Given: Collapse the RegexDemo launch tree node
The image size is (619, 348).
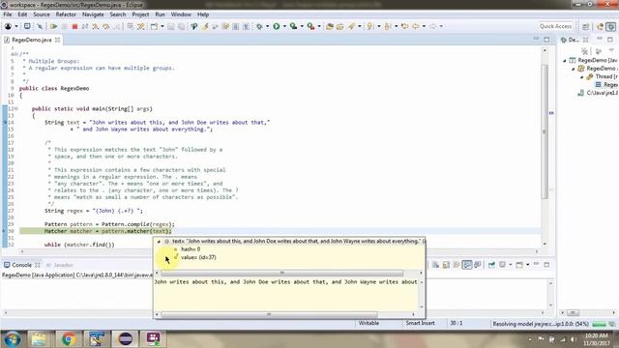Looking at the screenshot, I should coord(565,60).
